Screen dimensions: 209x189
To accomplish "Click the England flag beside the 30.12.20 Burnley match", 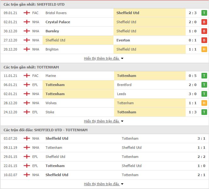I will 27,31.
